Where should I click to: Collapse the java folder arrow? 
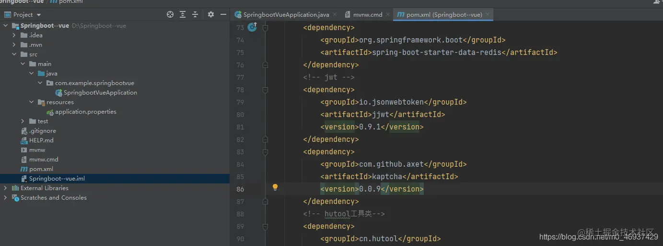32,74
